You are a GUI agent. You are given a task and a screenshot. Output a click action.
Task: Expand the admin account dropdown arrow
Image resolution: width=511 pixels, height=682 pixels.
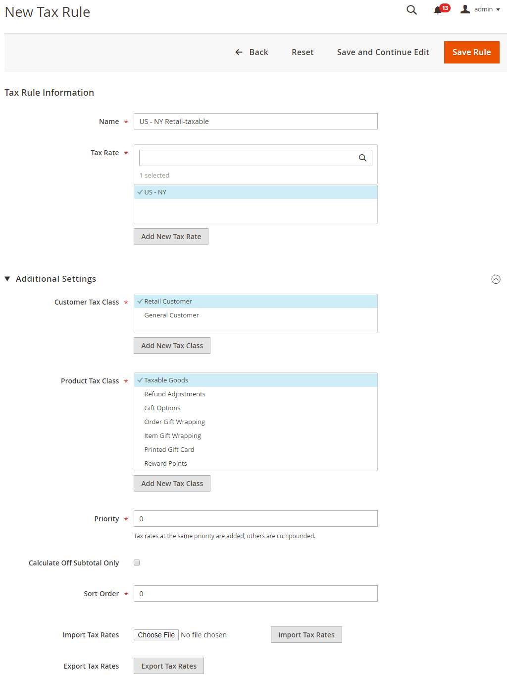(498, 9)
